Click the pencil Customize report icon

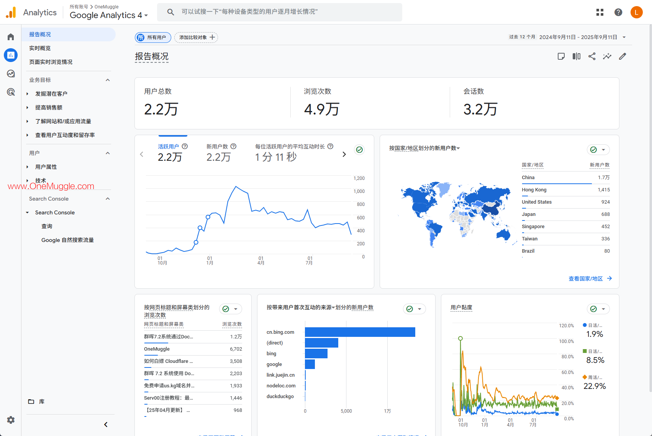coord(623,56)
